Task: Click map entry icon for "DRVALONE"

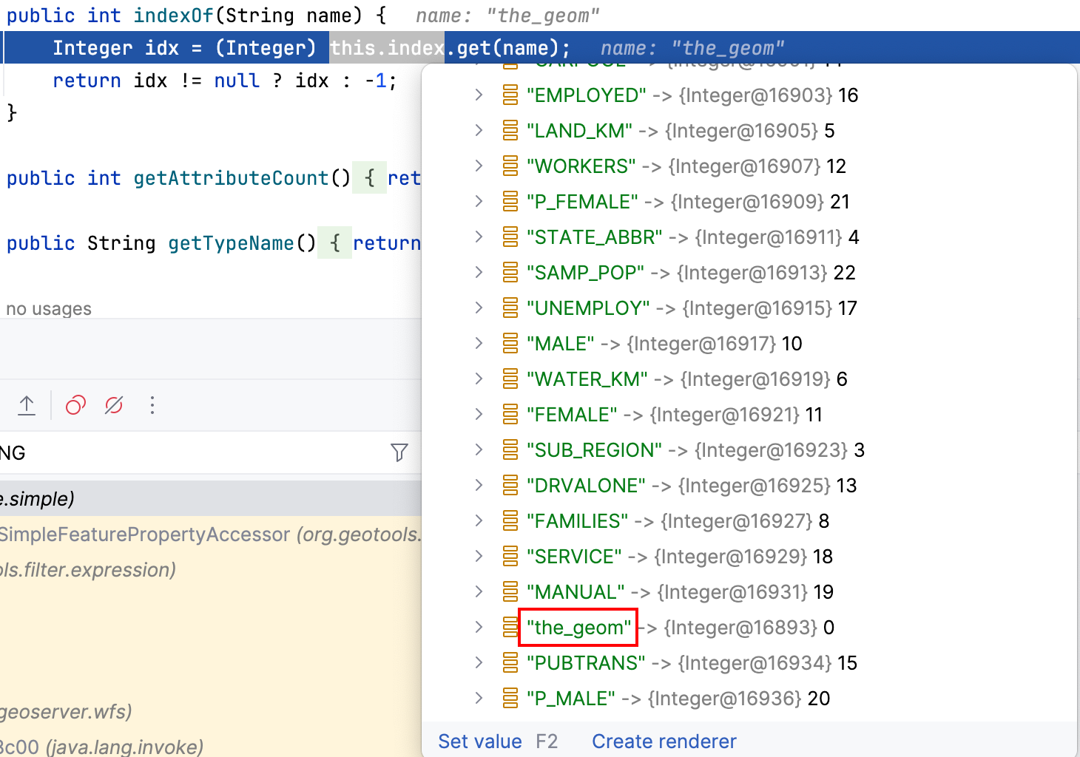Action: [510, 486]
